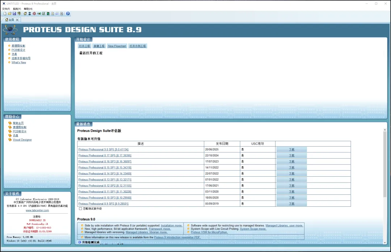The height and width of the screenshot is (252, 391).
Task: Open the Design Explorer toolbar icon
Action: 48,13
